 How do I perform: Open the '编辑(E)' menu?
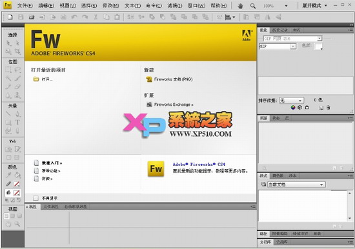point(46,6)
